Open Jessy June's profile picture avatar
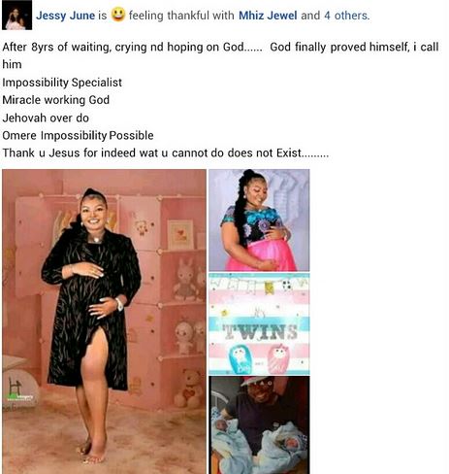The width and height of the screenshot is (449, 474). coord(16,15)
